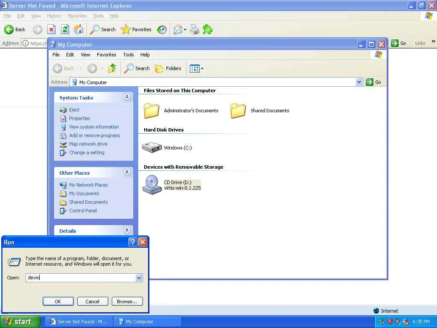Open Internet Explorer's Favorites star button
The image size is (437, 328).
coord(136,29)
